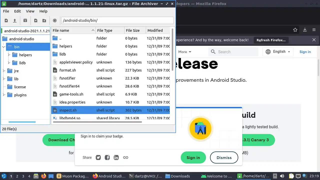Viewport: 320px width, 180px height.
Task: Copy the share link via chain icon
Action: point(125,157)
